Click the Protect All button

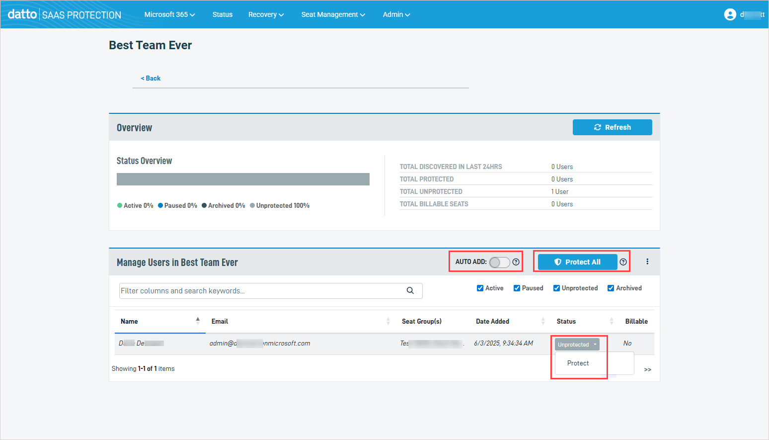(578, 262)
